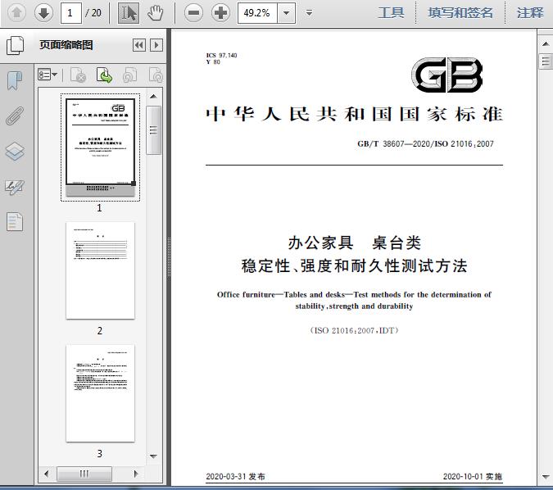Open the attachments paperclip panel

pos(15,116)
